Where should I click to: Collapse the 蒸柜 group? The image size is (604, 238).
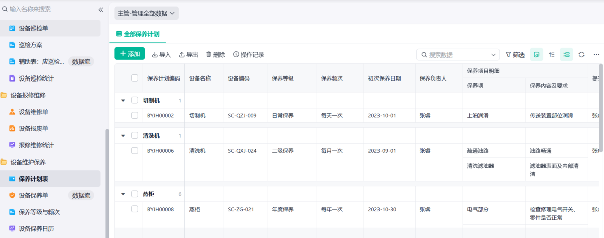[x=123, y=194]
